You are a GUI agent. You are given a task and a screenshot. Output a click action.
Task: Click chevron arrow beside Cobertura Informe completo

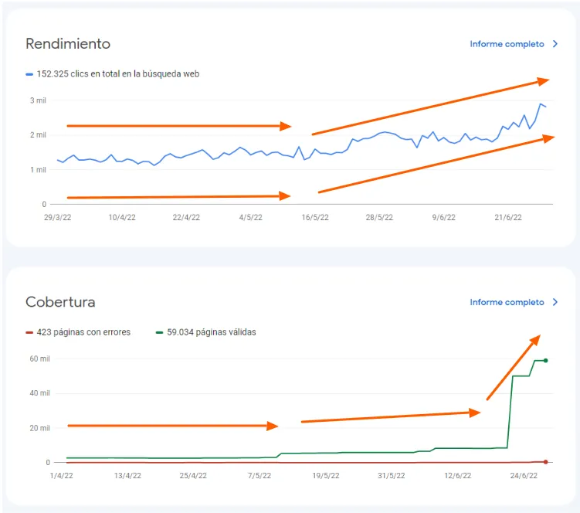555,302
